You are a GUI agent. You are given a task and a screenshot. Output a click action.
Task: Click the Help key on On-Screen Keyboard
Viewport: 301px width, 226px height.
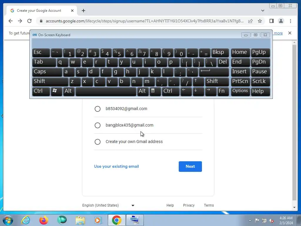[260, 92]
